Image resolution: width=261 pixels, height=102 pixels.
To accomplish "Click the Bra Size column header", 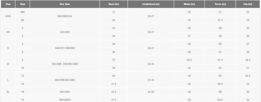I will coord(65,4).
